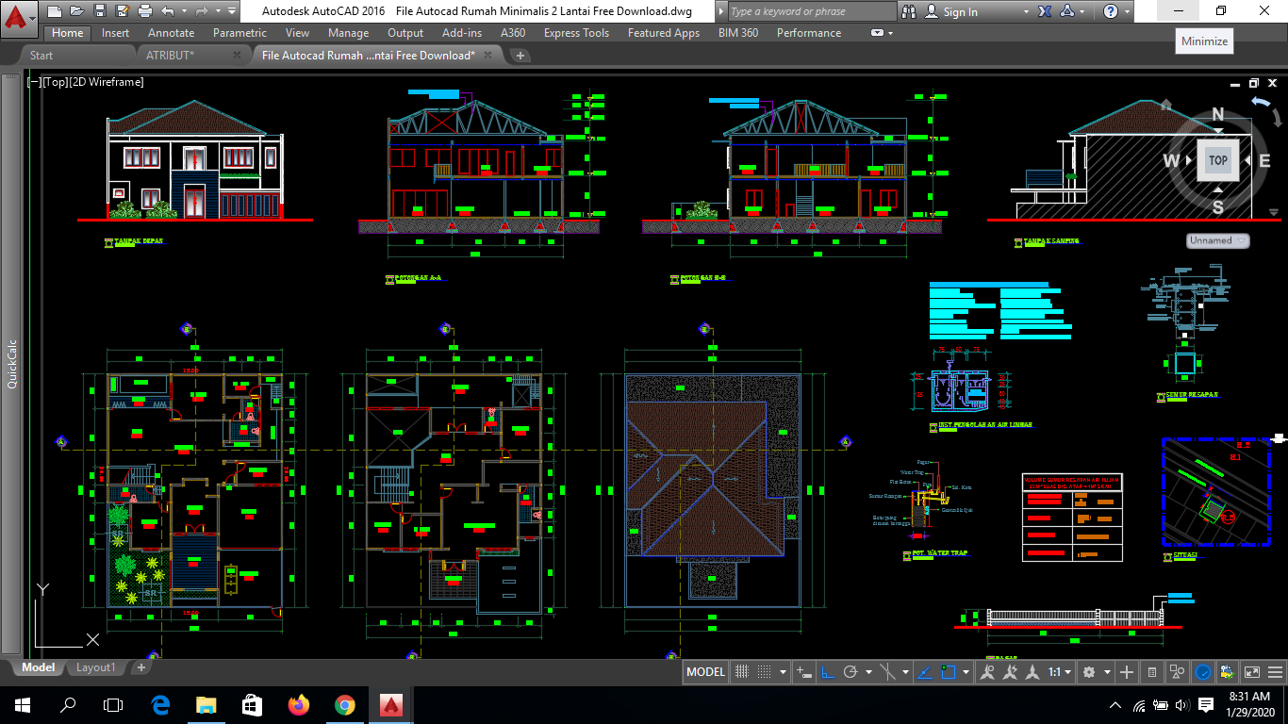Click the viewport label [Top] control
Screen dimensions: 1288x724
tap(55, 82)
